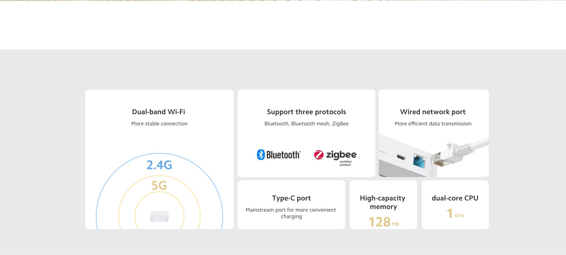Image resolution: width=566 pixels, height=255 pixels.
Task: Click the blue Ethernet port on device
Action: click(419, 161)
